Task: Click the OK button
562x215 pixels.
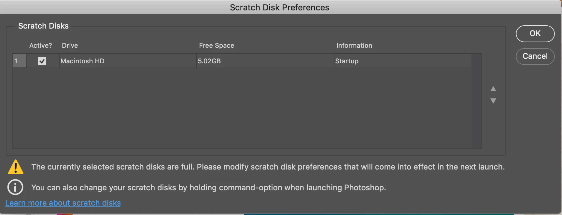Action: click(535, 33)
